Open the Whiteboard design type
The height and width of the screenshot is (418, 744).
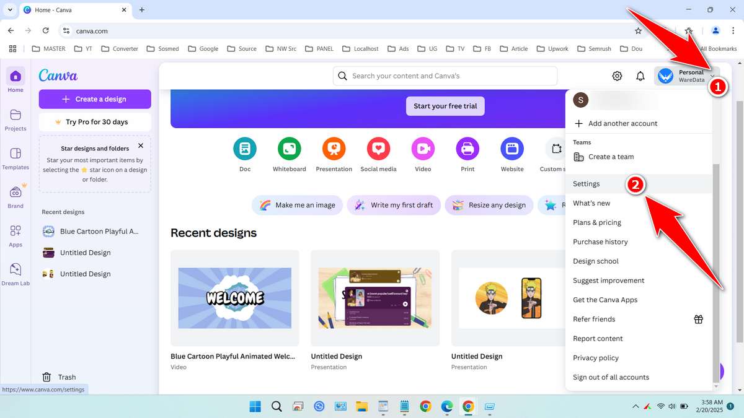point(289,154)
